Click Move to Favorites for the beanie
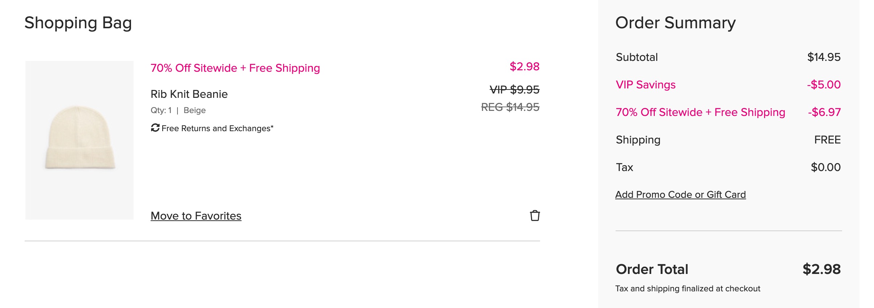The width and height of the screenshot is (874, 308). pos(196,216)
